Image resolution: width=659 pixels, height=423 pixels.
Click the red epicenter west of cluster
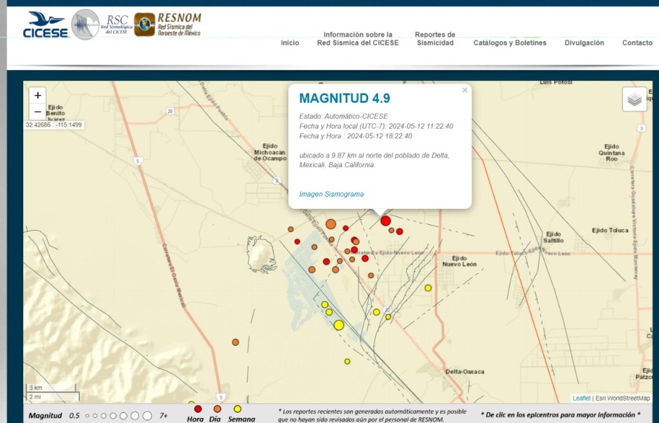(297, 241)
